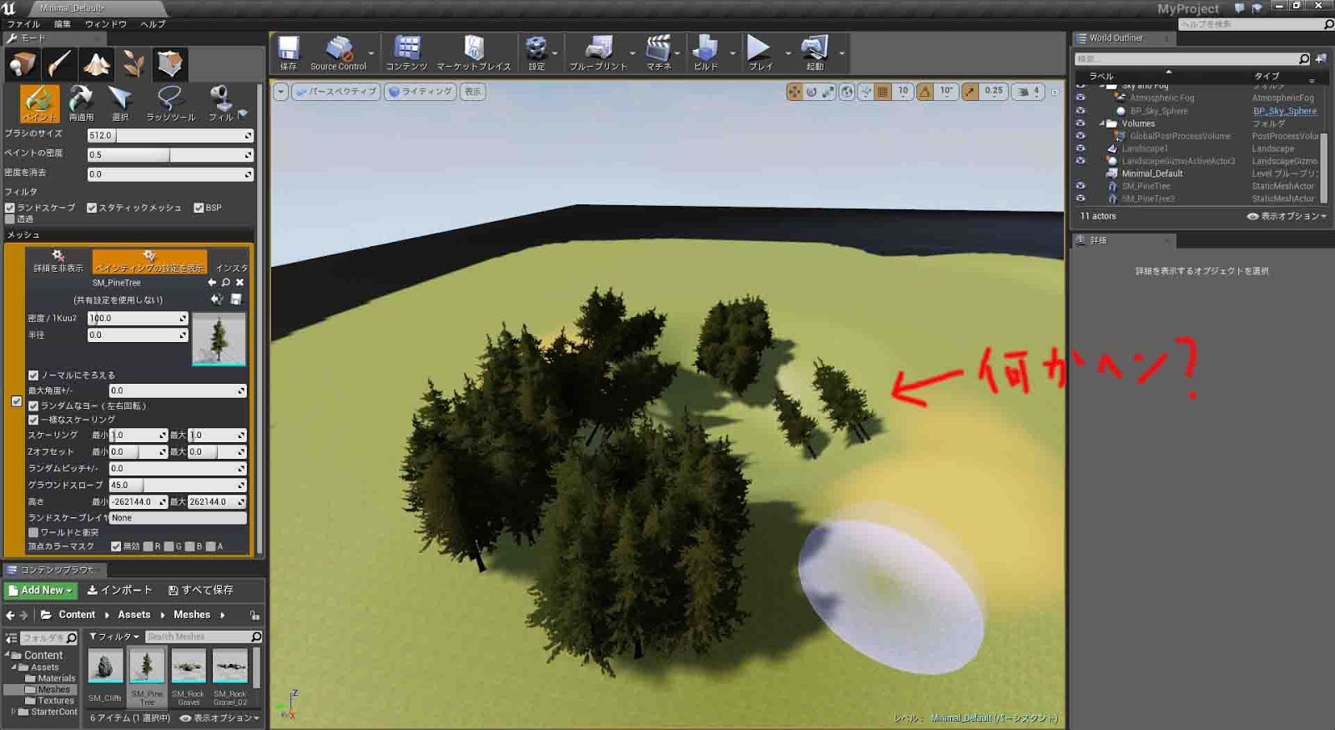1335x730 pixels.
Task: Select the 再適用 (Reapply) tool
Action: pos(81,103)
